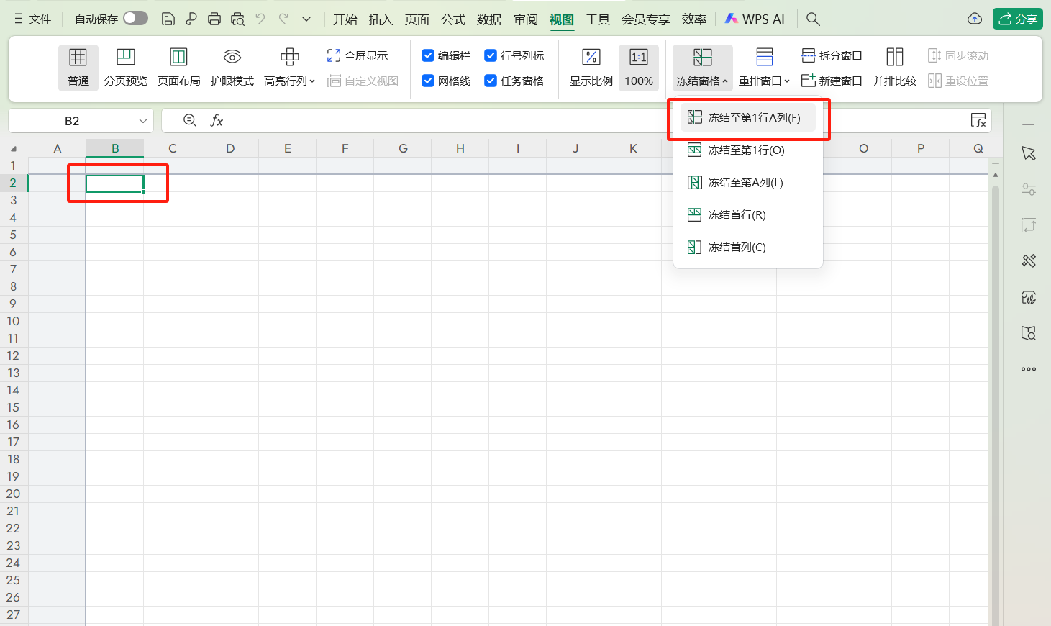
Task: Select column D header
Action: pyautogui.click(x=230, y=148)
